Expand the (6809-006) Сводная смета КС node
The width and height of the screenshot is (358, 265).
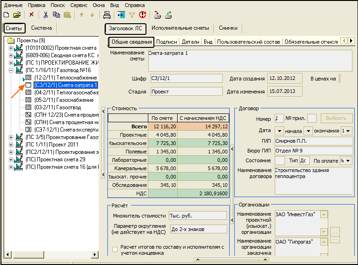tap(11, 55)
